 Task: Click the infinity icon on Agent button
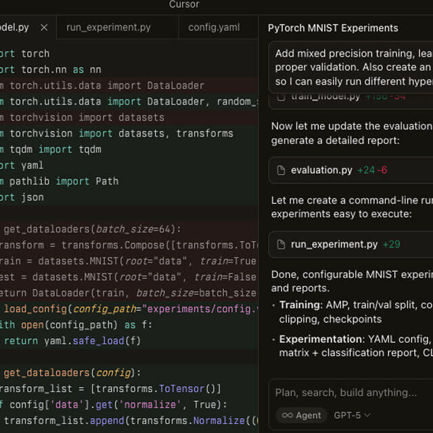coord(288,415)
